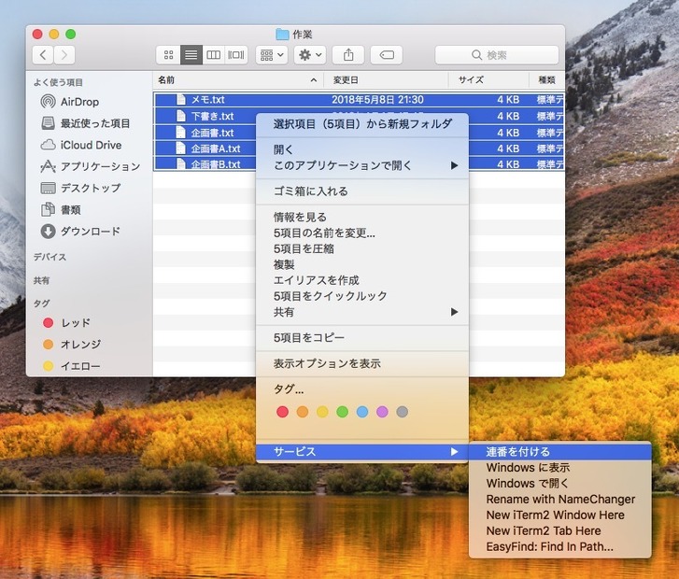The width and height of the screenshot is (679, 579).
Task: Apply the yellow tag color in context menu
Action: click(322, 412)
